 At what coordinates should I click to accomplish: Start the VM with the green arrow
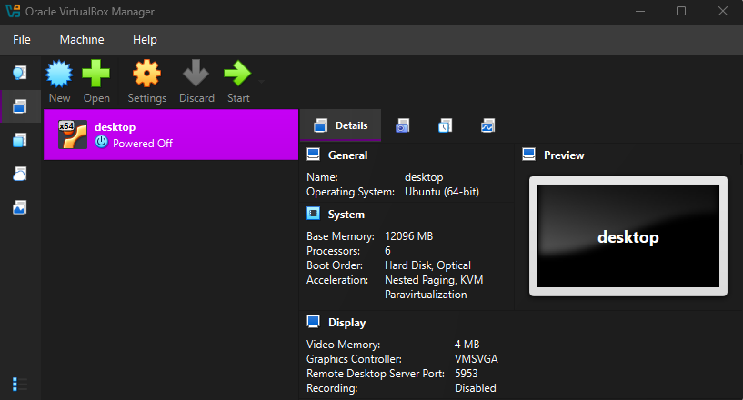pos(237,73)
